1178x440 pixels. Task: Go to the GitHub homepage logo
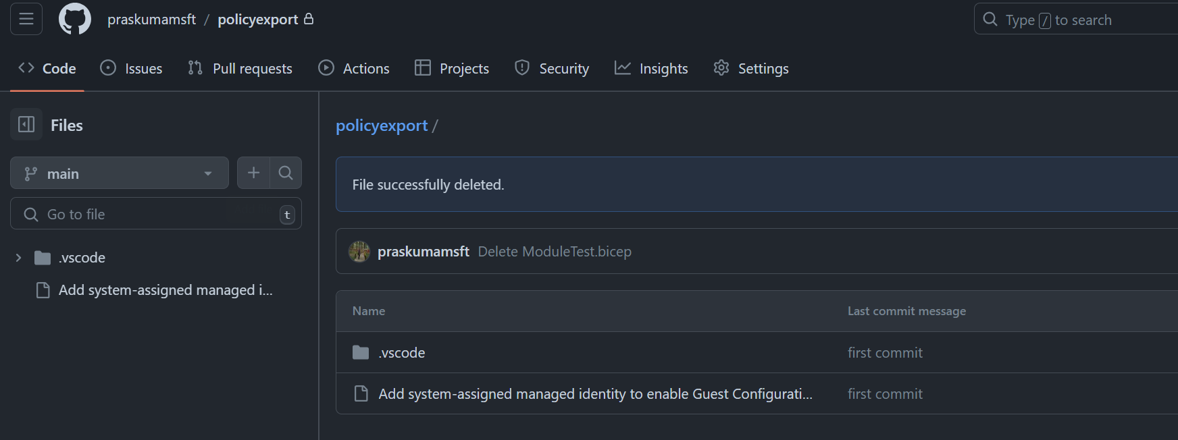click(75, 19)
